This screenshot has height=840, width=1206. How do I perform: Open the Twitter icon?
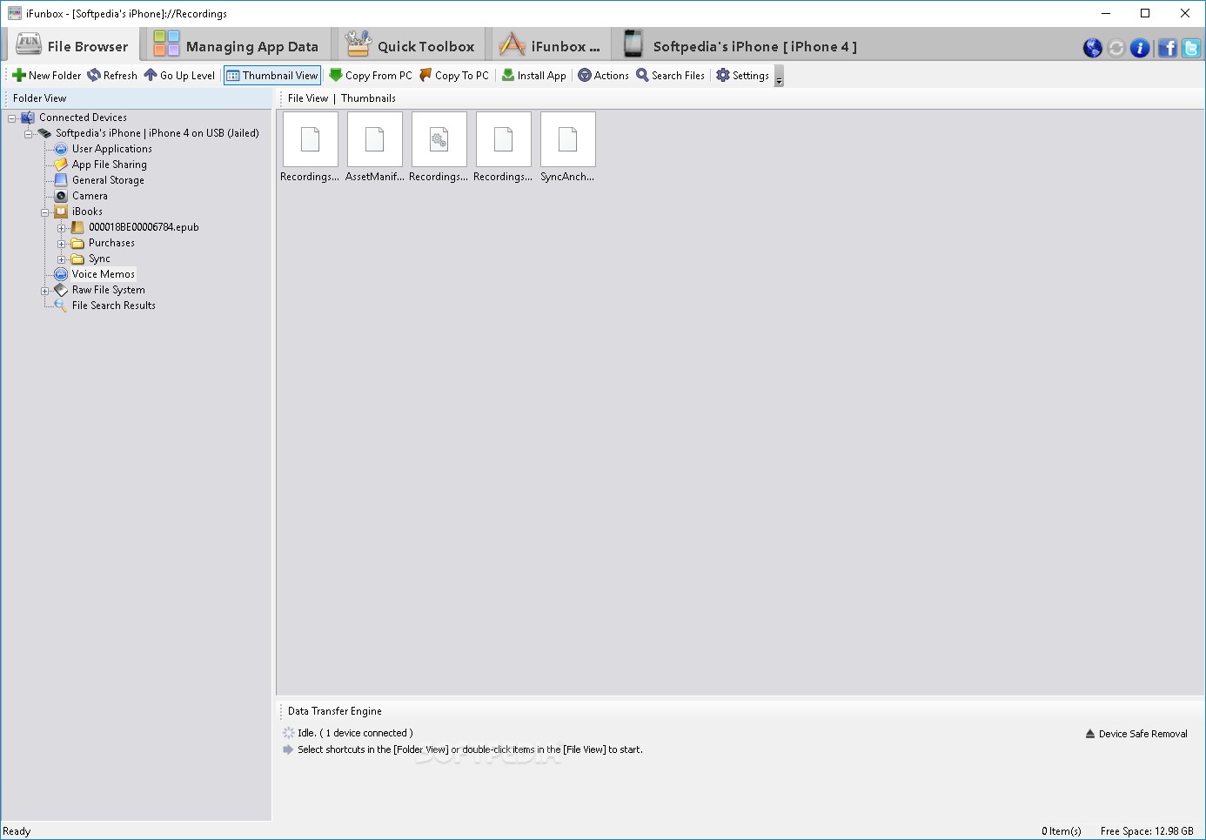(1191, 48)
